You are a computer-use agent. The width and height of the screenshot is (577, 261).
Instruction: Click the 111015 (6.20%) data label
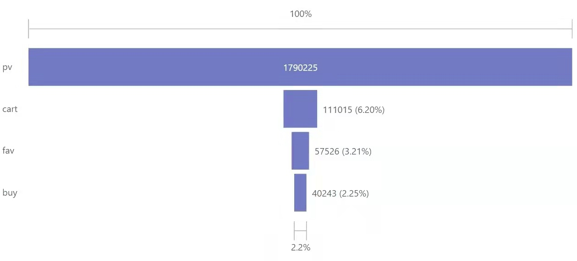click(353, 110)
